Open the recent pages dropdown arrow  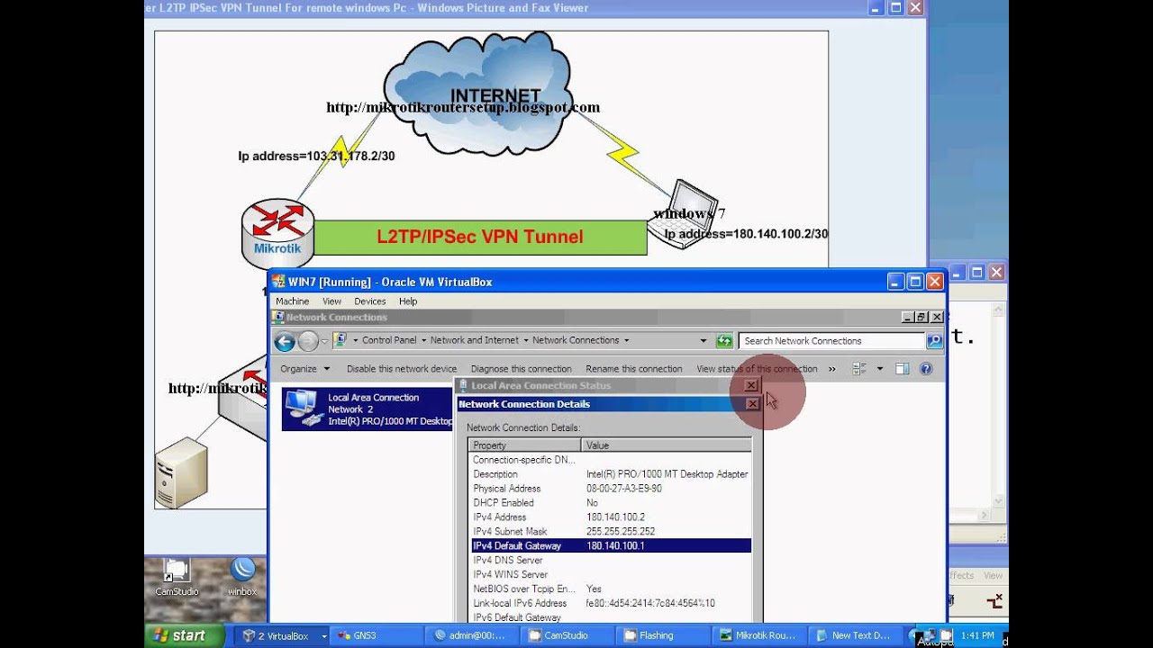[324, 341]
